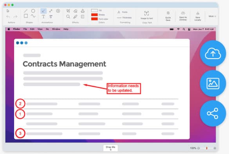This screenshot has width=229, height=154.
Task: Click the date and time in captured menu bar
Action: coord(203,29)
